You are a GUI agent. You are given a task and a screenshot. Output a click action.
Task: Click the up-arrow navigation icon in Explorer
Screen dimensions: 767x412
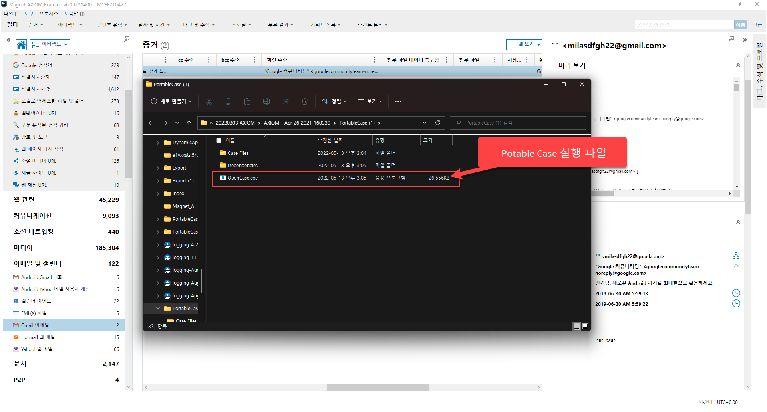189,123
